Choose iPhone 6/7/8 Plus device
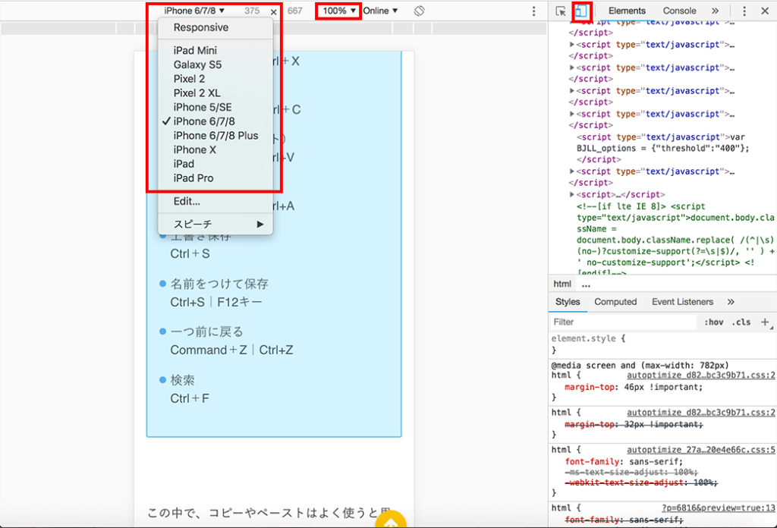This screenshot has width=777, height=528. tap(215, 136)
